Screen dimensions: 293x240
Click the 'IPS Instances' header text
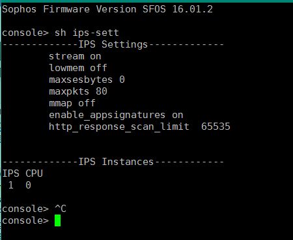coord(116,162)
